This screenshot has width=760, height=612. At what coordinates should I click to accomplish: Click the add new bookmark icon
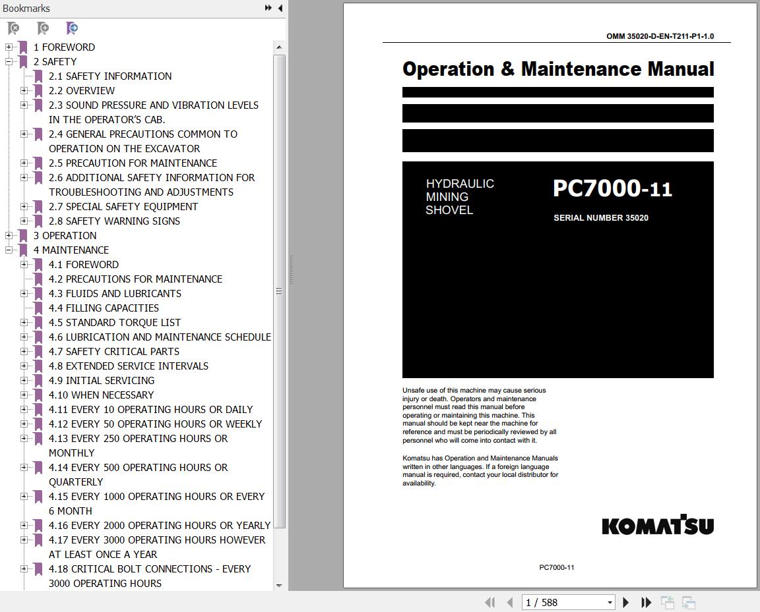(43, 28)
